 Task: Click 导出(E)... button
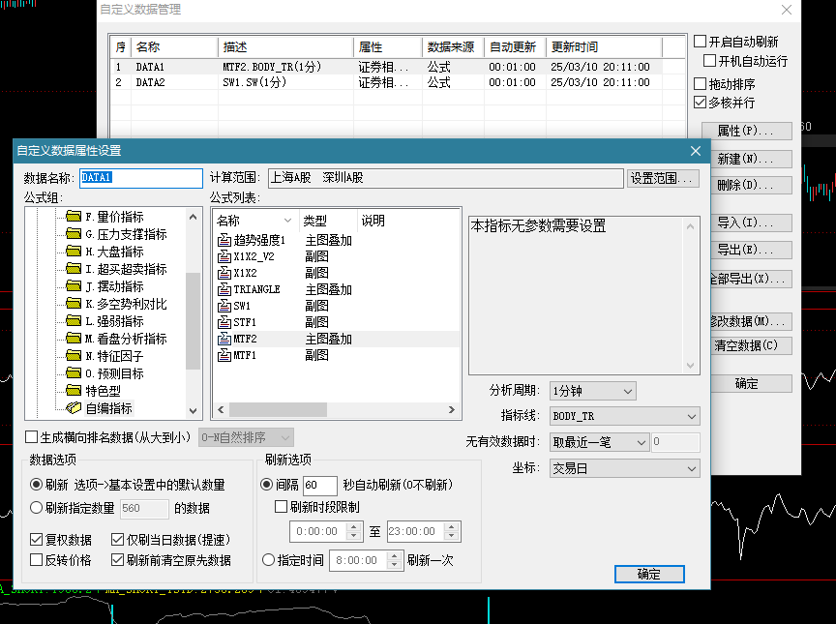click(x=751, y=250)
